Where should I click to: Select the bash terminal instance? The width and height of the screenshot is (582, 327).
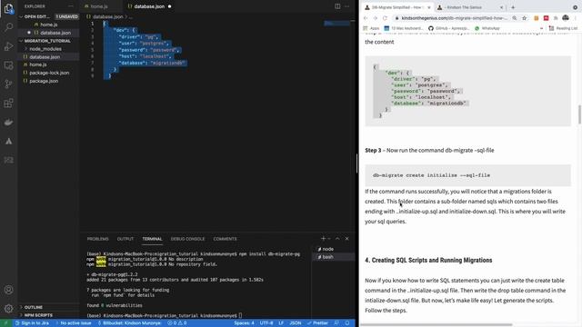(334, 257)
